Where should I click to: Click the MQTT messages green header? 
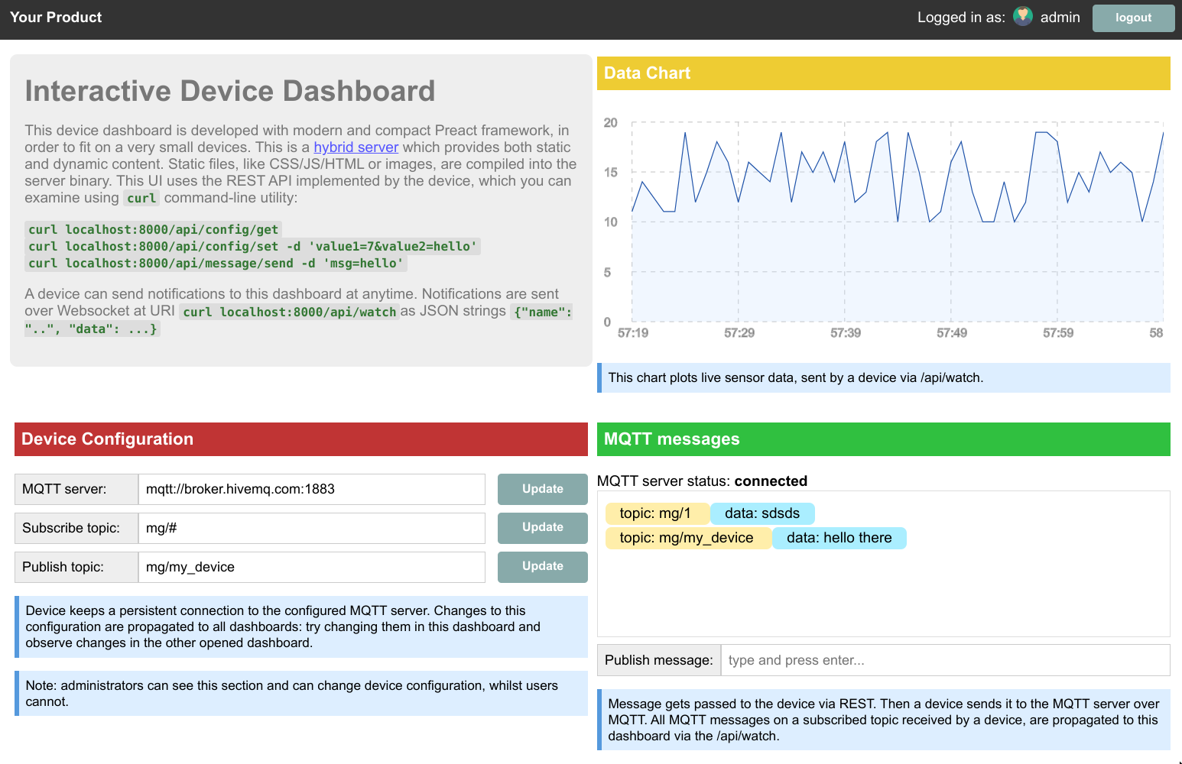point(884,439)
